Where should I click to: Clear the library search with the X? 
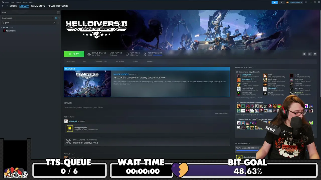point(54,23)
